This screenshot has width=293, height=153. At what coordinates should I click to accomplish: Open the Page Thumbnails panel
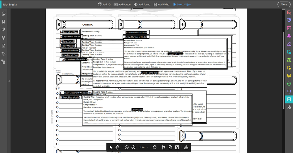[3, 14]
